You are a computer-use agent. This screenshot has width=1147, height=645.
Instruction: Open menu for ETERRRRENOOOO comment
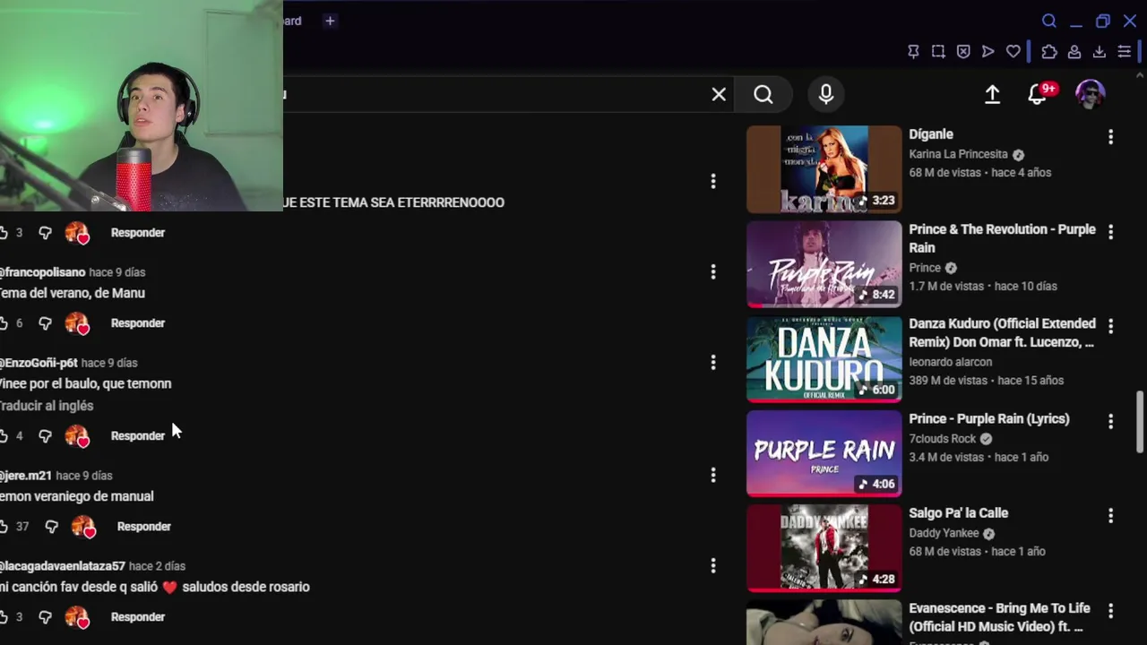pyautogui.click(x=713, y=182)
